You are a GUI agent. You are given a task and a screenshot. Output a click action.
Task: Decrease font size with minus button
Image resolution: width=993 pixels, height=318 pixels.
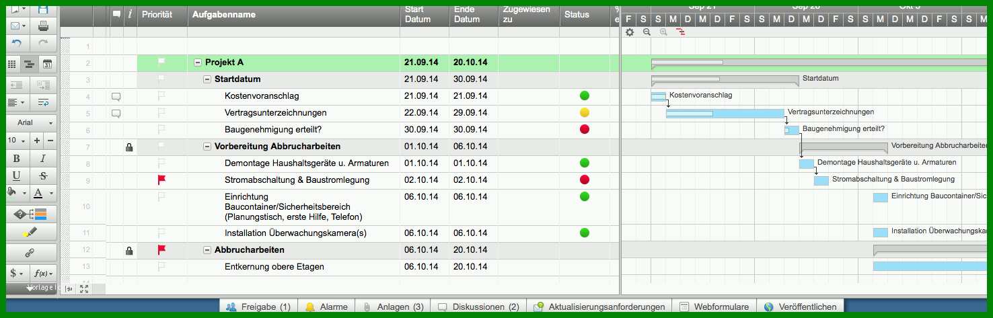(50, 141)
